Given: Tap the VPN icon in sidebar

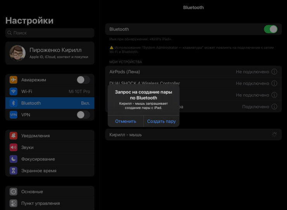Looking at the screenshot, I should pos(14,115).
